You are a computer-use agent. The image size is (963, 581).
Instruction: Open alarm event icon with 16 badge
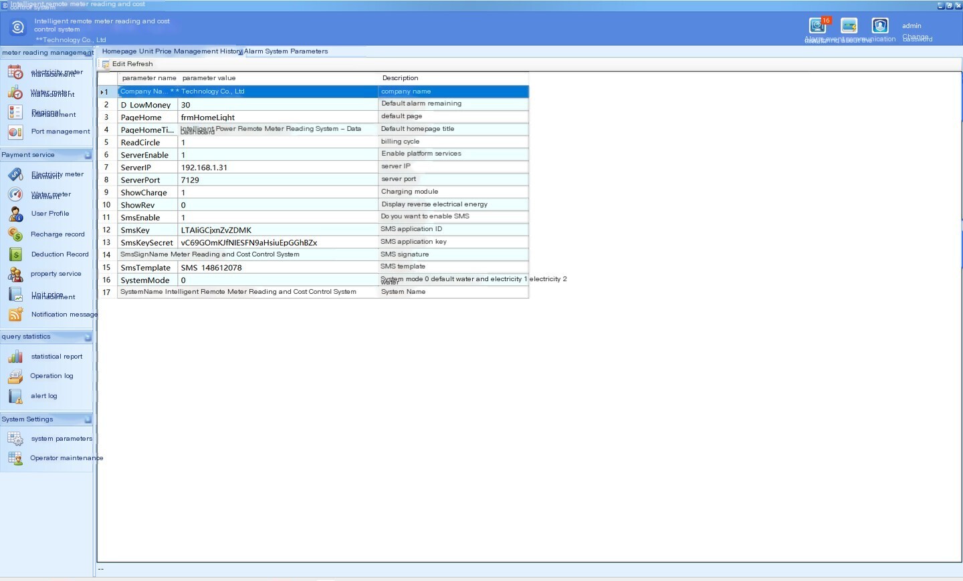tap(818, 25)
